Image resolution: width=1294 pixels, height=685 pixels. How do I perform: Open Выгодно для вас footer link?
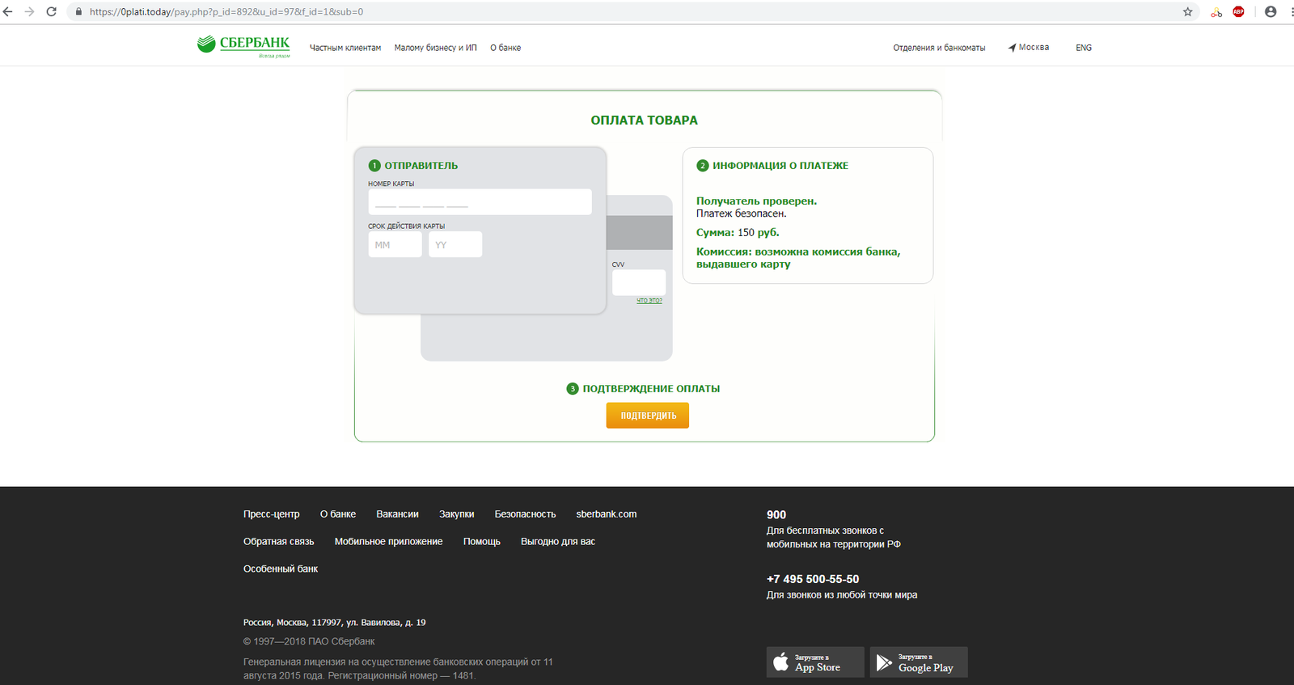coord(558,542)
